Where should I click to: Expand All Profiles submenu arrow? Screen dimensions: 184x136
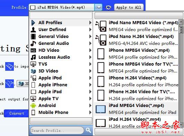(90, 23)
